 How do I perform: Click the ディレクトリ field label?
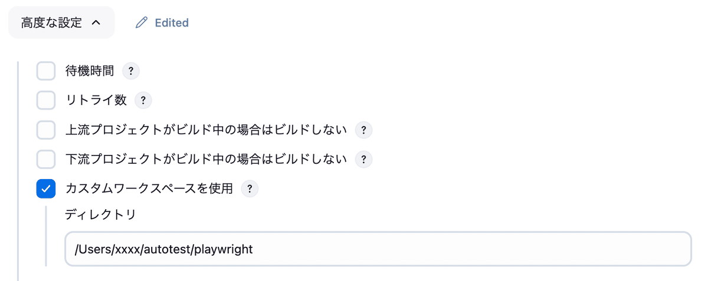(x=100, y=214)
